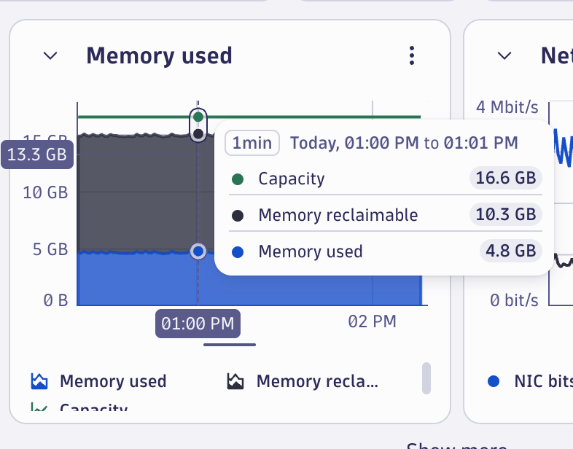Click the NIC bits legend blue dot
The image size is (573, 449).
pos(494,381)
